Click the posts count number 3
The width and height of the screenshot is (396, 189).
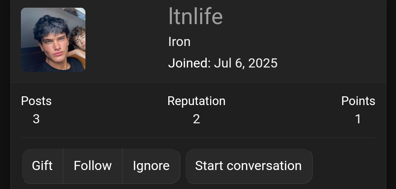click(x=36, y=119)
